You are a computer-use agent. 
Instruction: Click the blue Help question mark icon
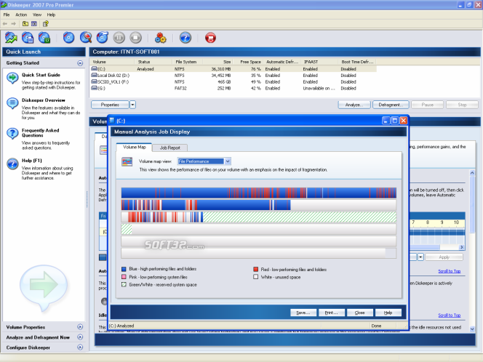pos(185,38)
